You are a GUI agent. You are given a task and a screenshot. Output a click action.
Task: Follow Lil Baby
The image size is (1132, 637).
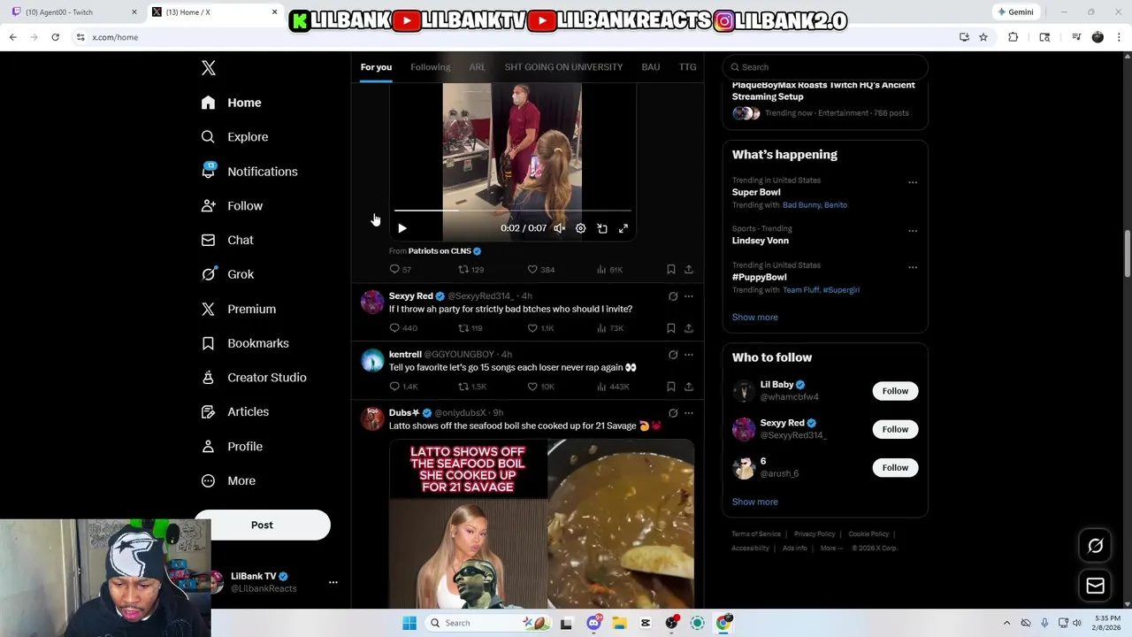(x=895, y=391)
